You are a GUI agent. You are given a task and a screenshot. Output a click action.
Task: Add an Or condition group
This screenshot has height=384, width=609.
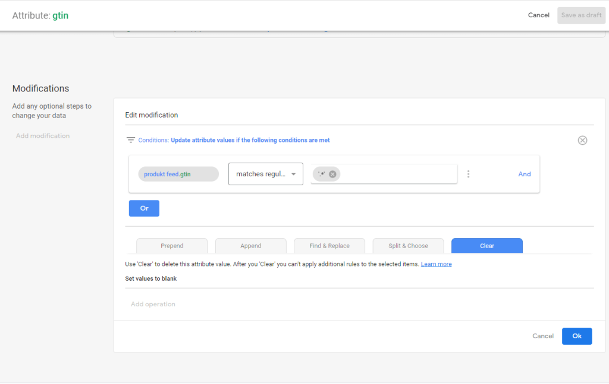click(144, 208)
